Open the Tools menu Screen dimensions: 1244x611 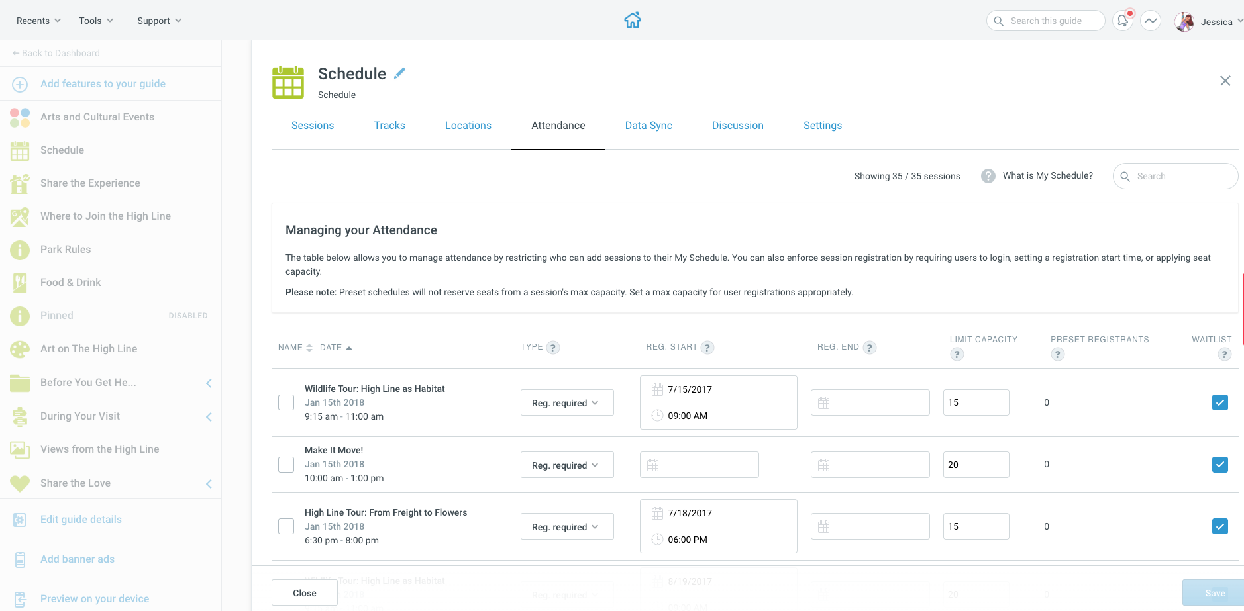pyautogui.click(x=95, y=21)
